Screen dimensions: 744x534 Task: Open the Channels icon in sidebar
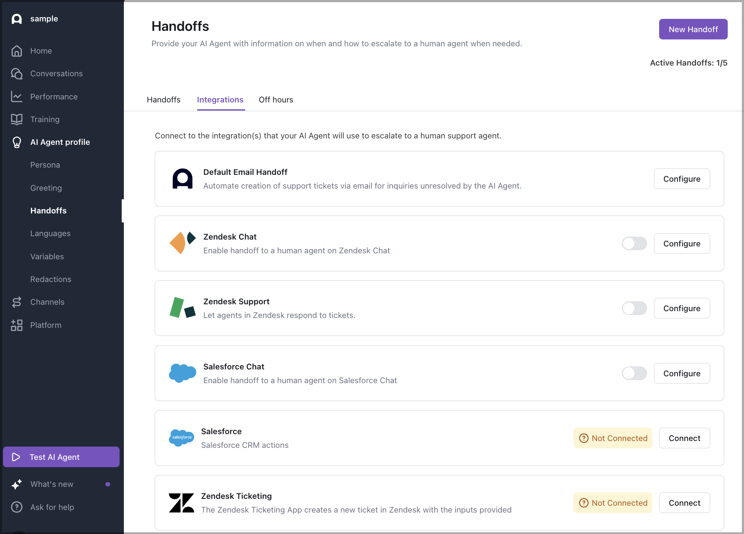pyautogui.click(x=17, y=302)
